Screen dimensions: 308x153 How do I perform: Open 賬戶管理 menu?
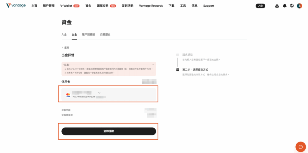tap(49, 6)
